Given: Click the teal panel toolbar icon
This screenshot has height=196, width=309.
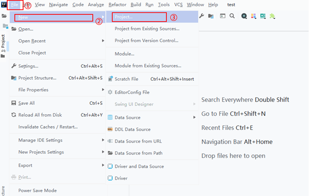Looking at the screenshot, I should 263,16.
